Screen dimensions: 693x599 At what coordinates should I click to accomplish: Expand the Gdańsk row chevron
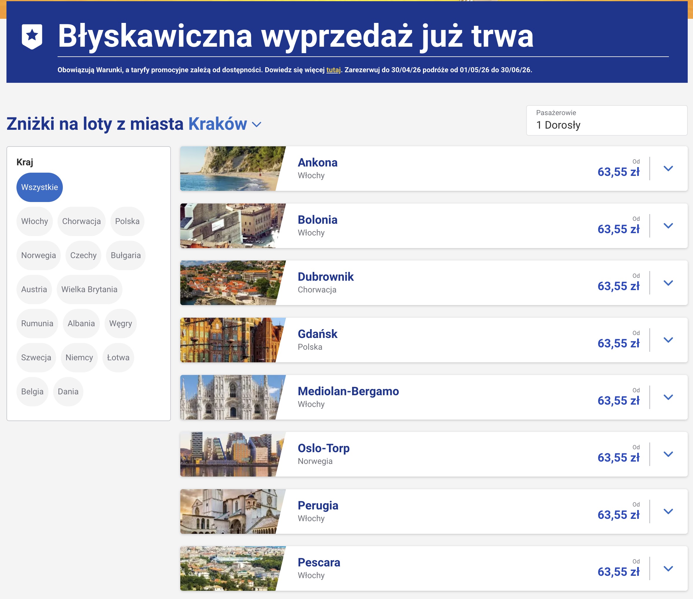click(x=668, y=340)
